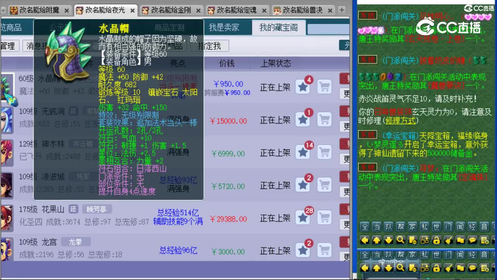Click price ¥29388.00
Screen dimensions: 497x280
pos(228,219)
